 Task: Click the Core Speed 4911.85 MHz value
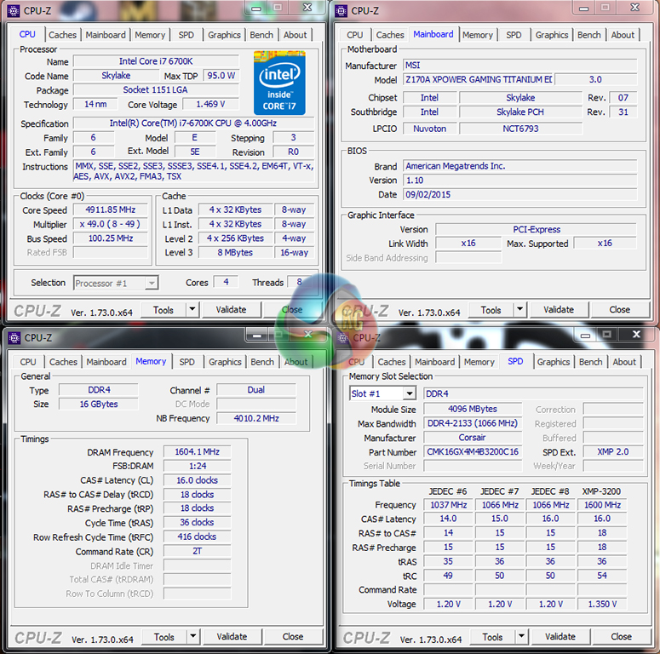110,209
